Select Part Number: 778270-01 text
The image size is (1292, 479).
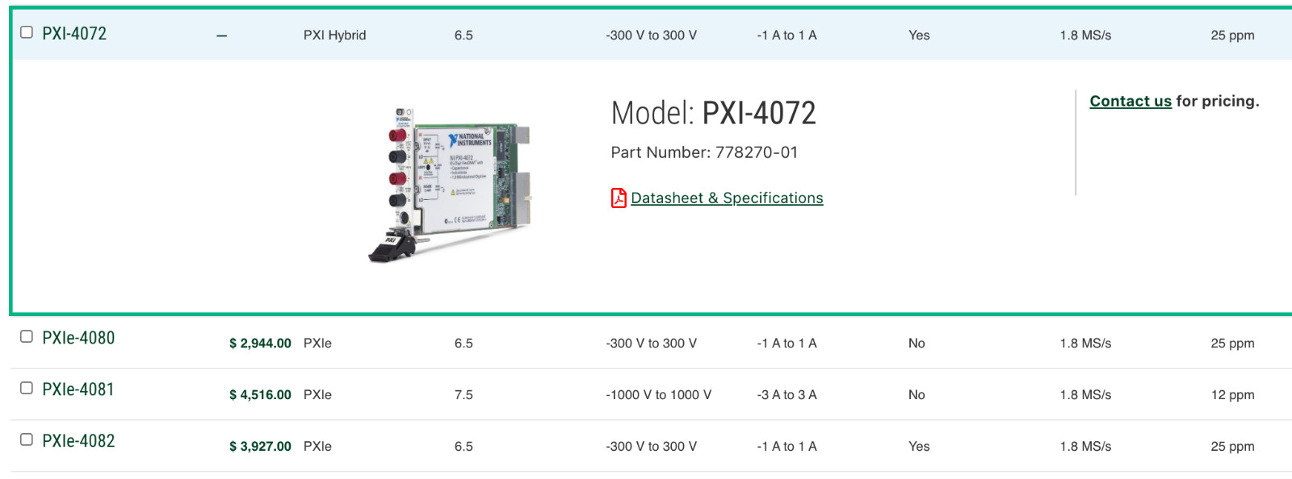coord(704,152)
